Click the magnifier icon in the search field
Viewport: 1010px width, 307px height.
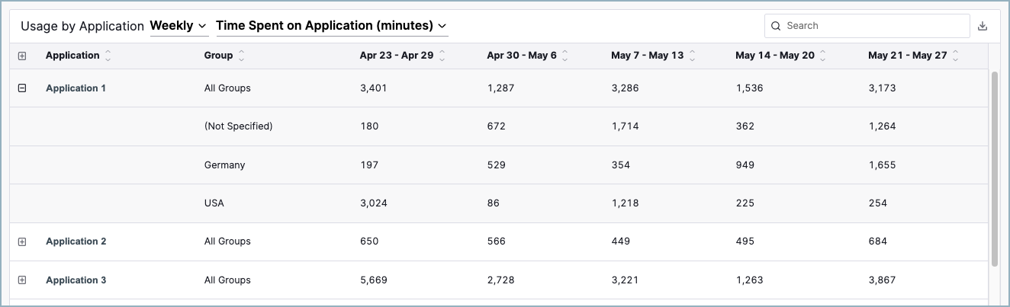coord(776,26)
